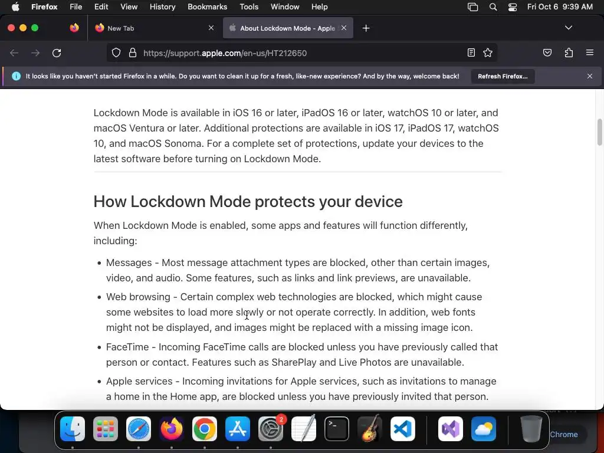Switch to the New Tab tab
The image size is (604, 453).
click(155, 28)
